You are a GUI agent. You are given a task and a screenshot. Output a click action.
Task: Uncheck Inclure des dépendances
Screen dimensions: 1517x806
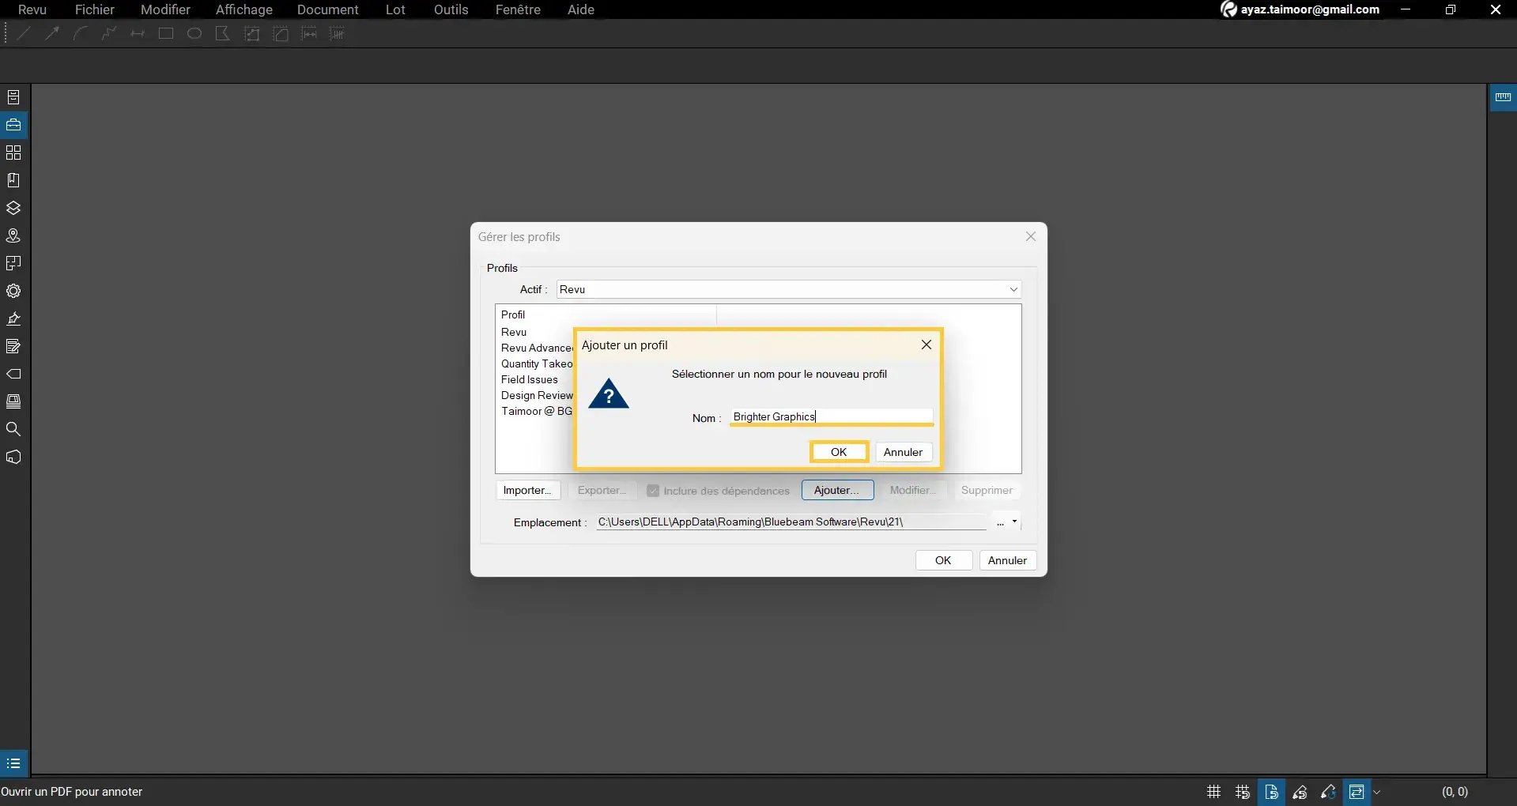coord(653,491)
